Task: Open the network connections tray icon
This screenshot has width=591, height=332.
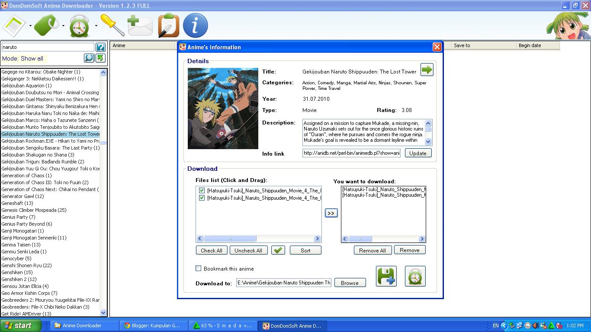Action: [520, 326]
